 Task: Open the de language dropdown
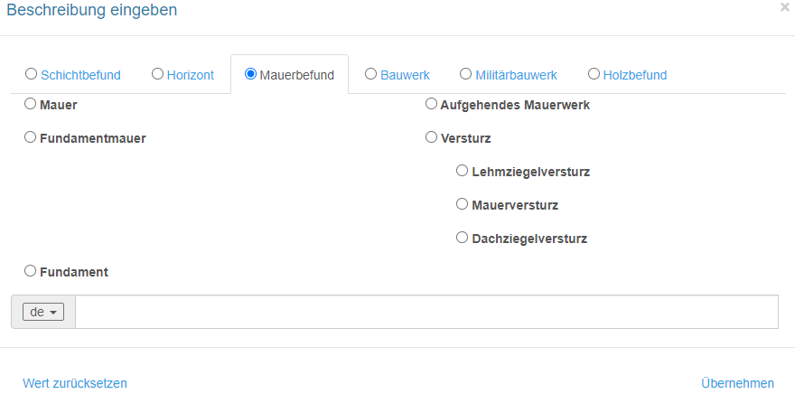tap(43, 313)
